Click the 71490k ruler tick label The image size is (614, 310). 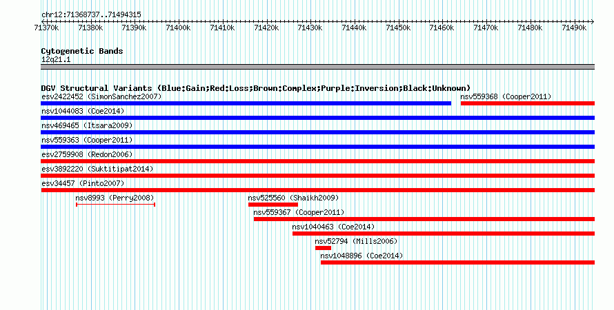[574, 28]
